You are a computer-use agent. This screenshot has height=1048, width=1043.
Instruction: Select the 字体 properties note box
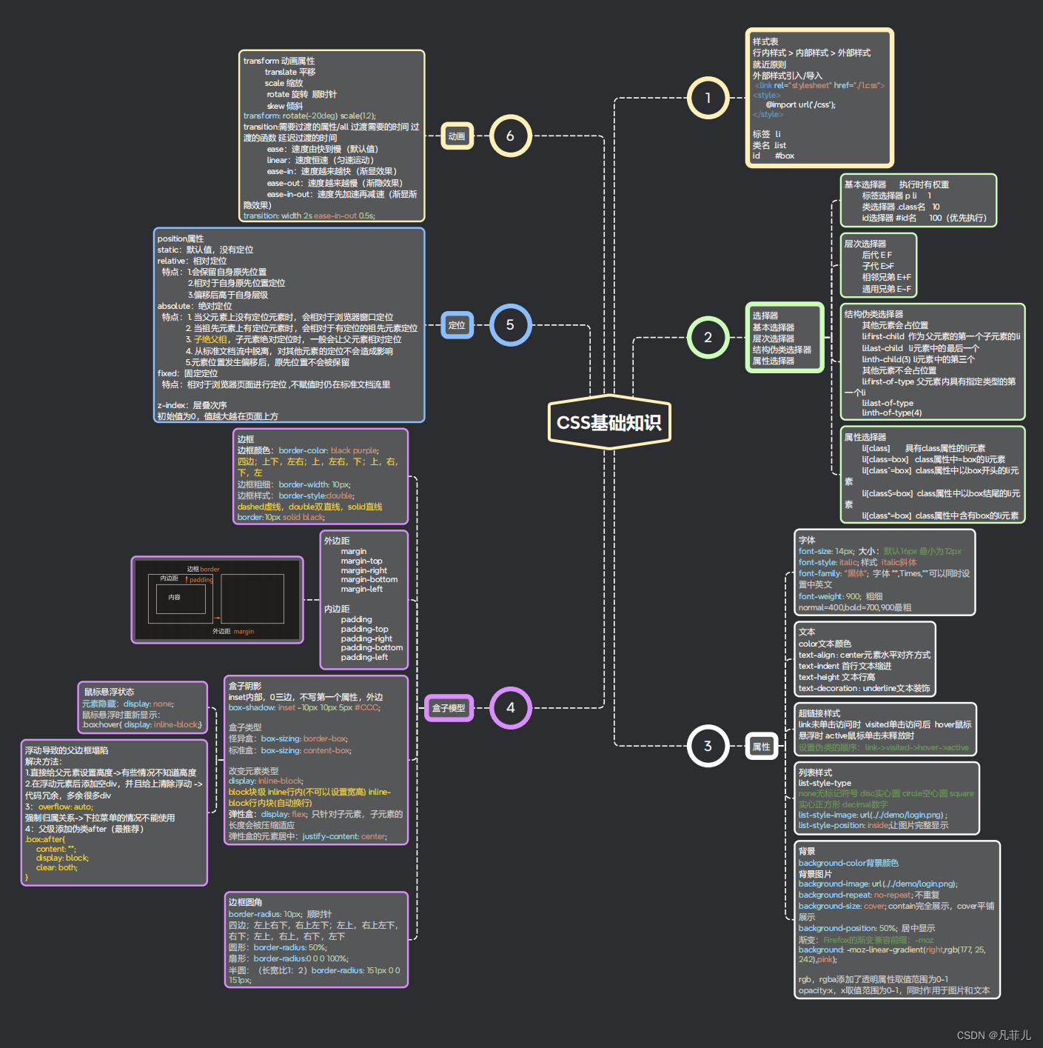[885, 573]
